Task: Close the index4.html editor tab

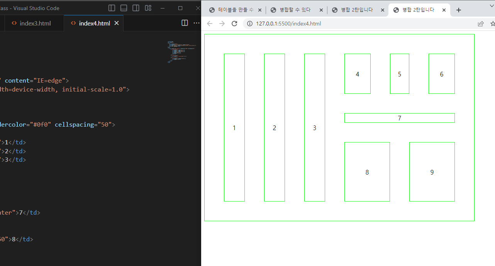Action: 117,23
